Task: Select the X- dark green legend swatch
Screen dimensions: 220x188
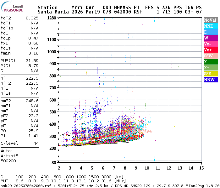Action: pos(211,62)
